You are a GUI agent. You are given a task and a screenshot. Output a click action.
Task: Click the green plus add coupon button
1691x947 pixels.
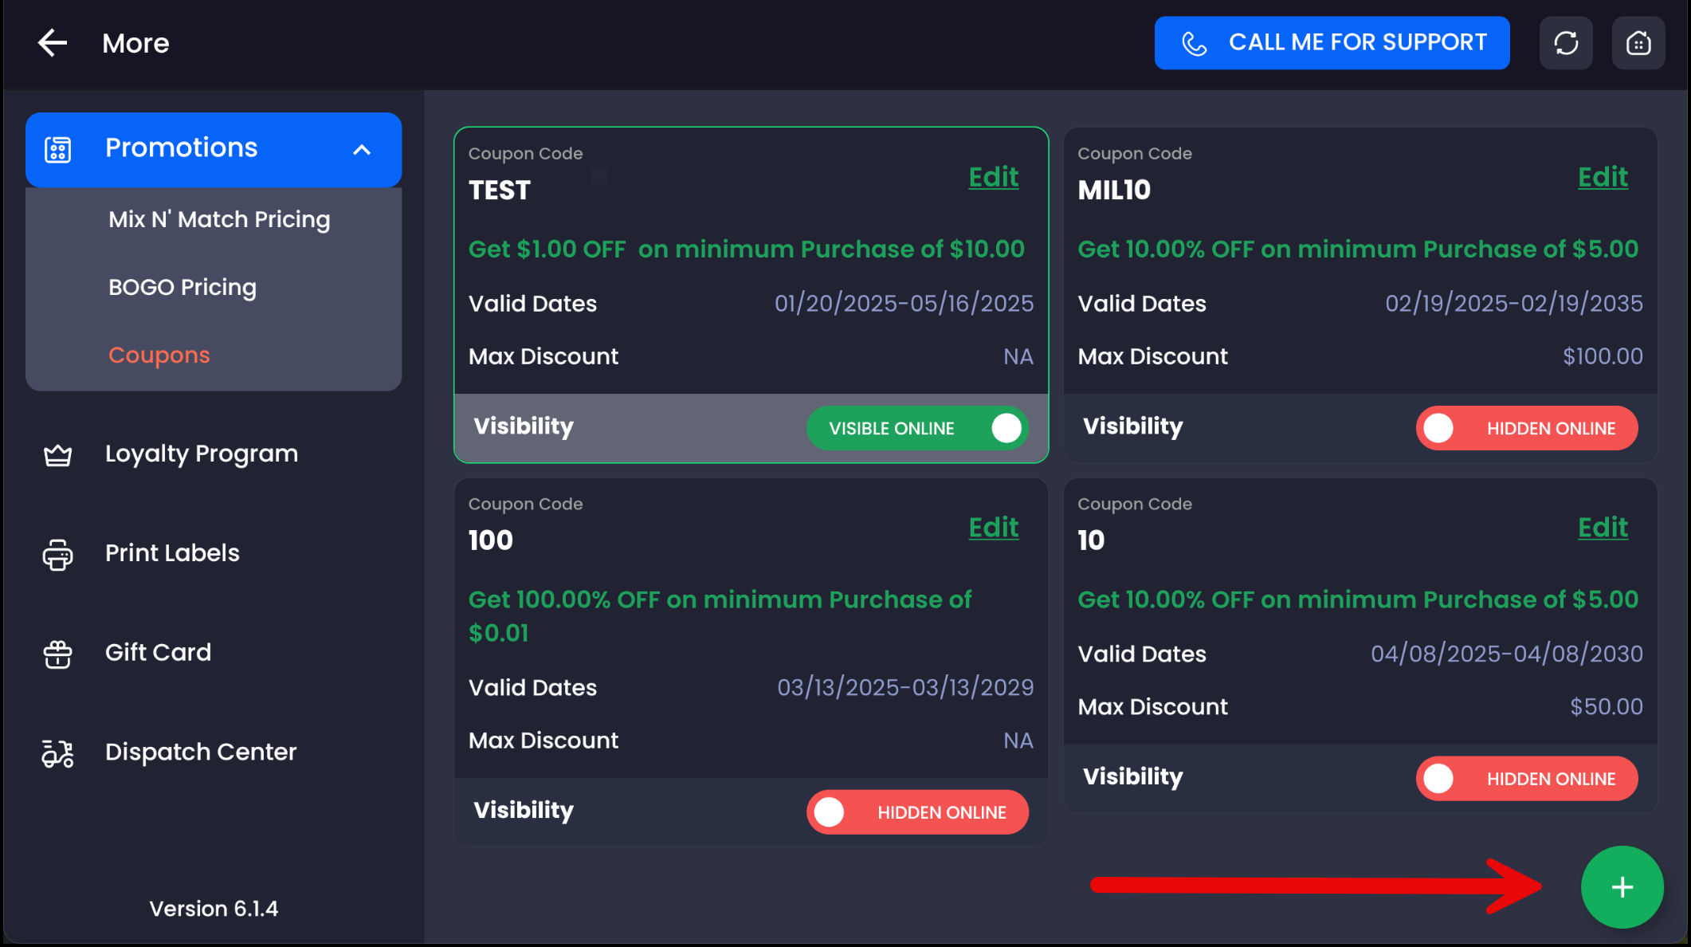pyautogui.click(x=1622, y=887)
